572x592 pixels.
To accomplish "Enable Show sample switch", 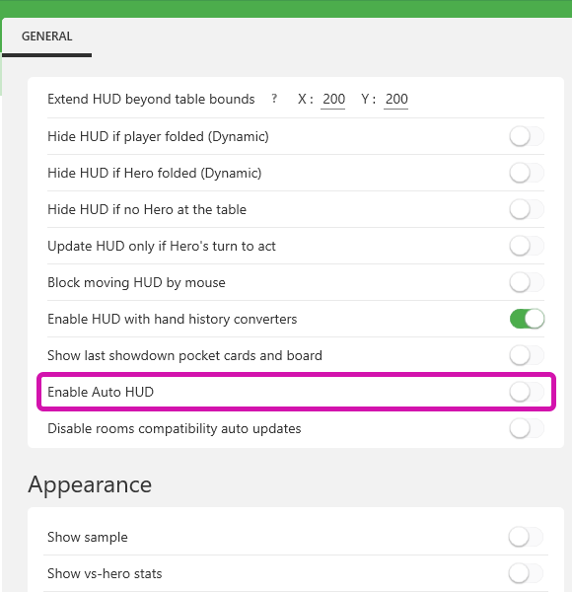I will 526,537.
